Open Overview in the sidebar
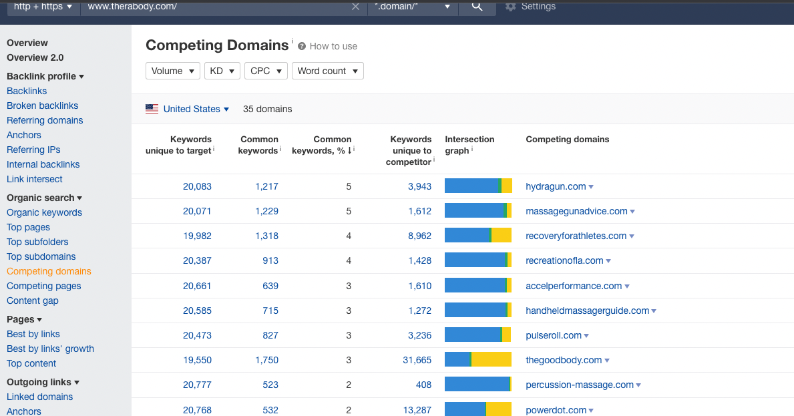 coord(27,43)
